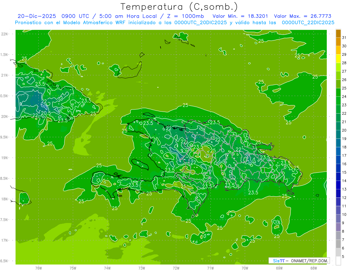Pick the gray swatch between colorbar 6 and 7
The height and width of the screenshot is (272, 352).
coord(338,244)
